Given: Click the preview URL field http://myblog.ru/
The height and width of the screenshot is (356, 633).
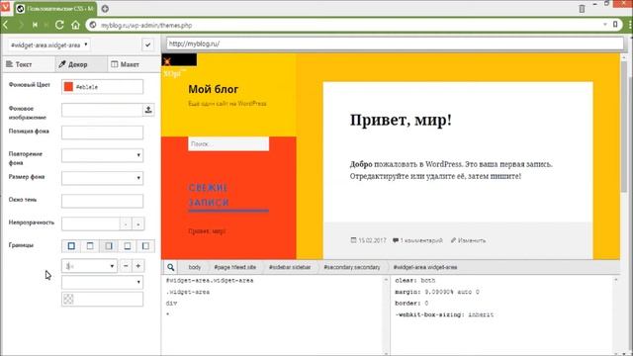Looking at the screenshot, I should point(395,44).
